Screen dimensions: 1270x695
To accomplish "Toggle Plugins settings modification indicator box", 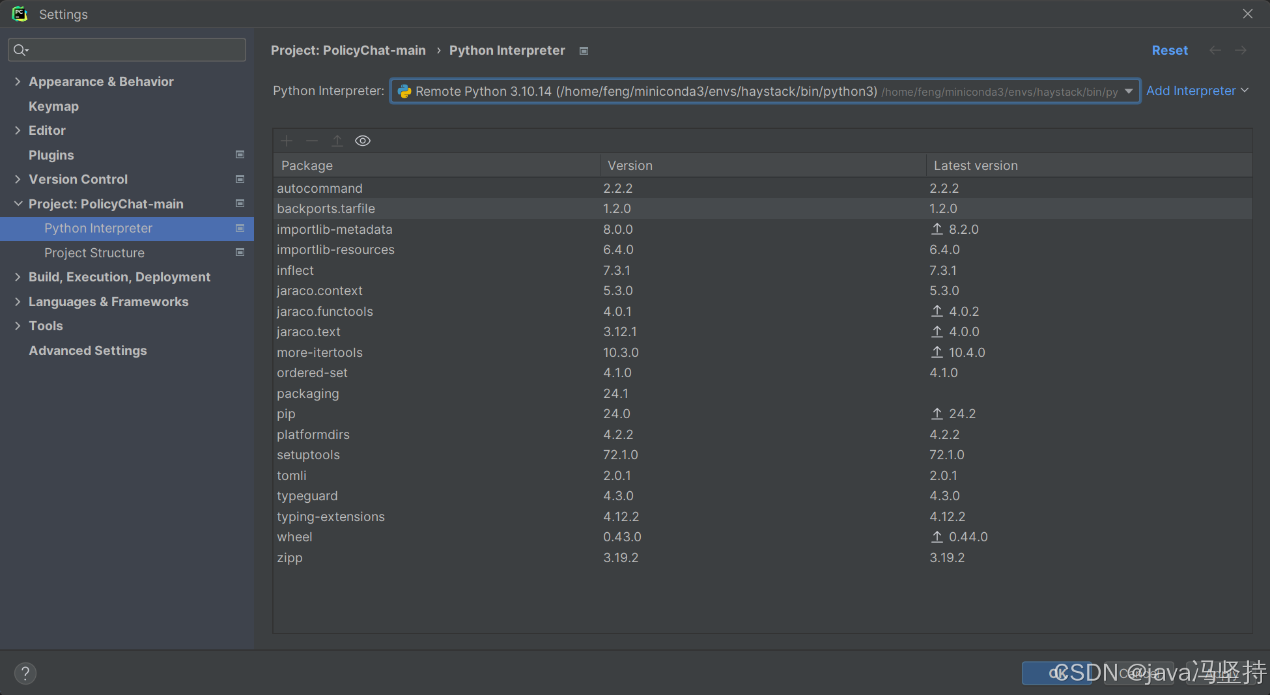I will tap(239, 154).
